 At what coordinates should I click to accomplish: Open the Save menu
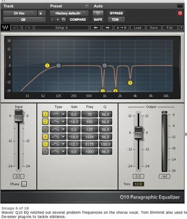pyautogui.click(x=154, y=28)
